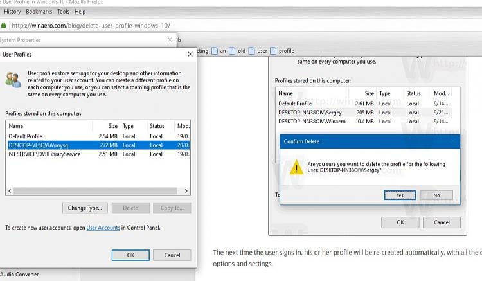This screenshot has height=281, width=482.
Task: Click the User Profiles people icon
Action: tap(13, 80)
